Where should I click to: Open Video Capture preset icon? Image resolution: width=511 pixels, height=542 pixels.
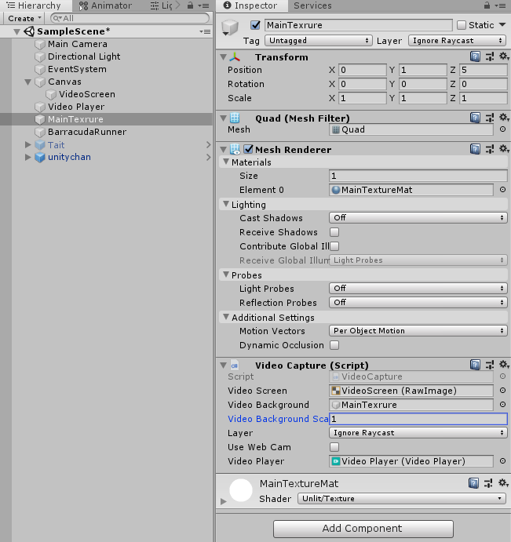[x=490, y=365]
